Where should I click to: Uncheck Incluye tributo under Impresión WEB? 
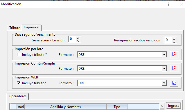pos(19,83)
